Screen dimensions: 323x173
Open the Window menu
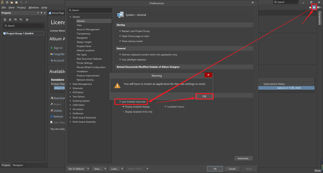coord(33,8)
